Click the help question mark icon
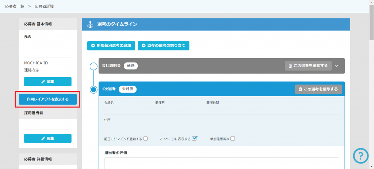 pyautogui.click(x=360, y=156)
